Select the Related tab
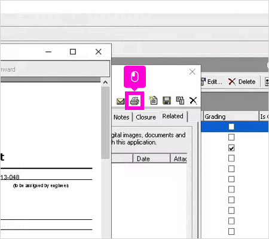 pyautogui.click(x=173, y=116)
